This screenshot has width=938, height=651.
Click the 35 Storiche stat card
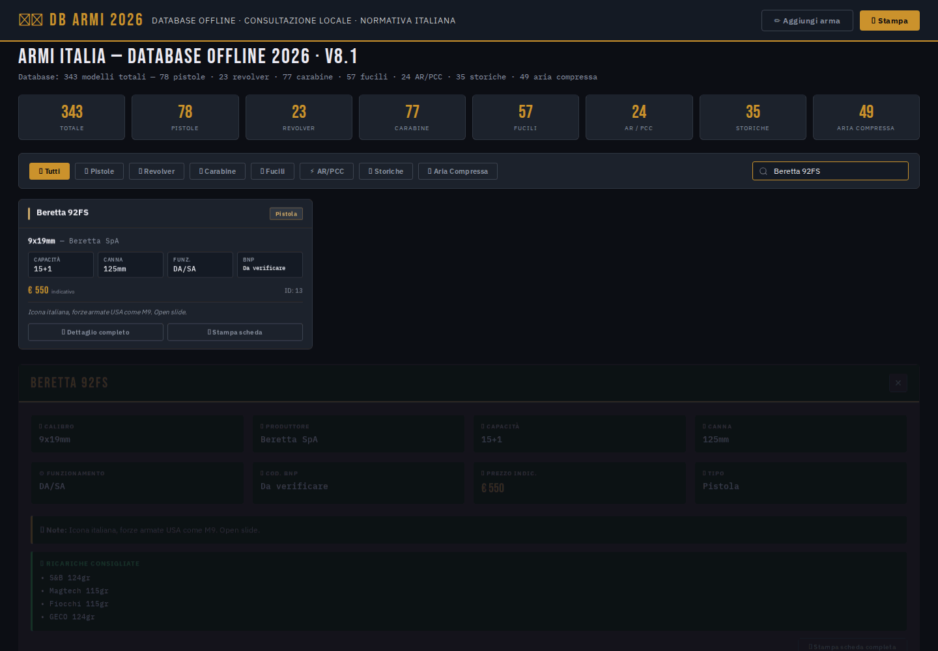coord(753,117)
